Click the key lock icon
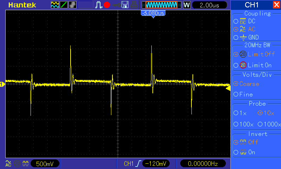 pos(117,5)
